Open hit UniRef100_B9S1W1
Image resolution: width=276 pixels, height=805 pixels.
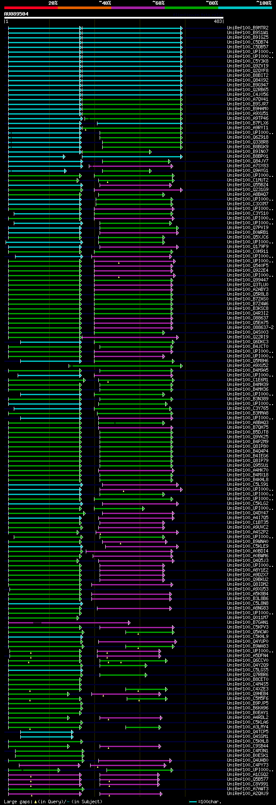tap(248, 33)
